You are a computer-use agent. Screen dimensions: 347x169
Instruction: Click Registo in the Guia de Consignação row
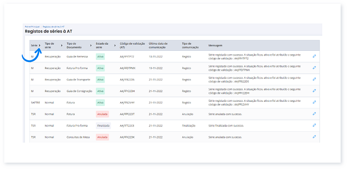click(187, 91)
